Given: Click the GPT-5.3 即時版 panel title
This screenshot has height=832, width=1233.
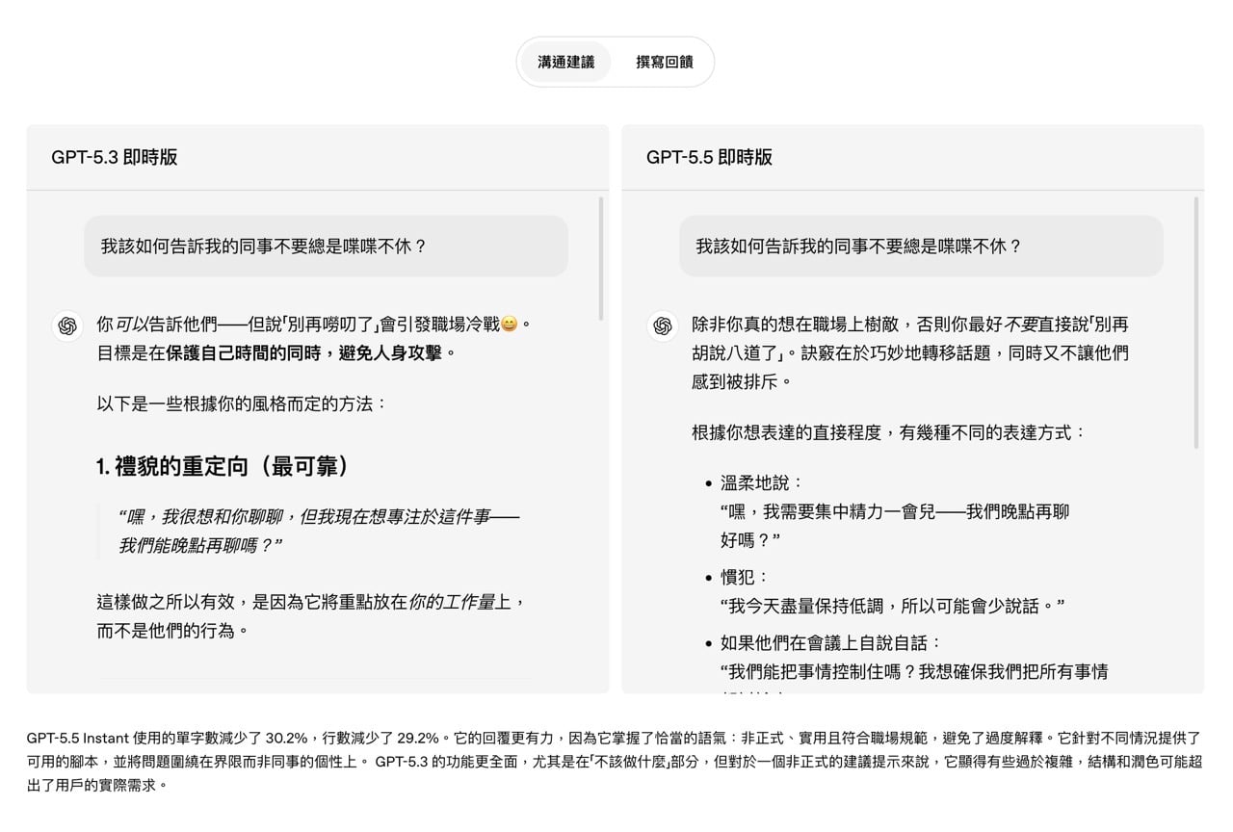Looking at the screenshot, I should tap(115, 157).
